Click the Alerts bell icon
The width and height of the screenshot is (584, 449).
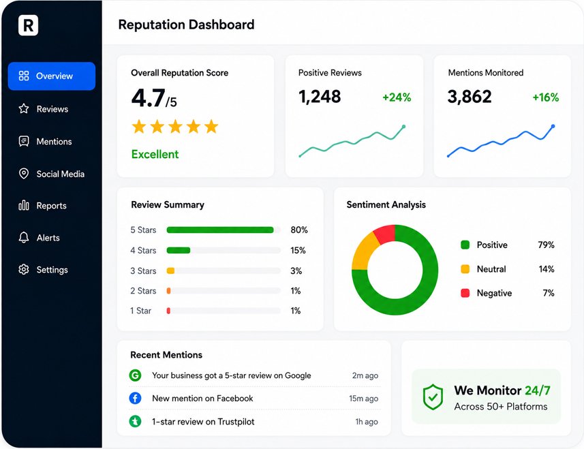(24, 238)
